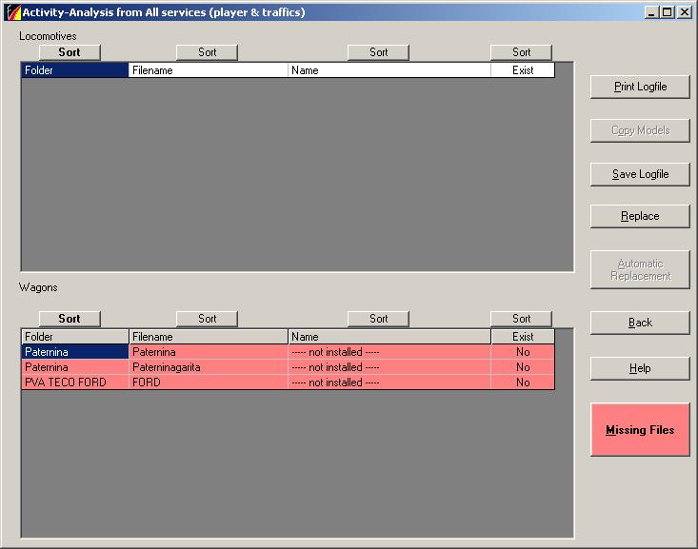Sort Locomotives by Exist column

pos(521,52)
